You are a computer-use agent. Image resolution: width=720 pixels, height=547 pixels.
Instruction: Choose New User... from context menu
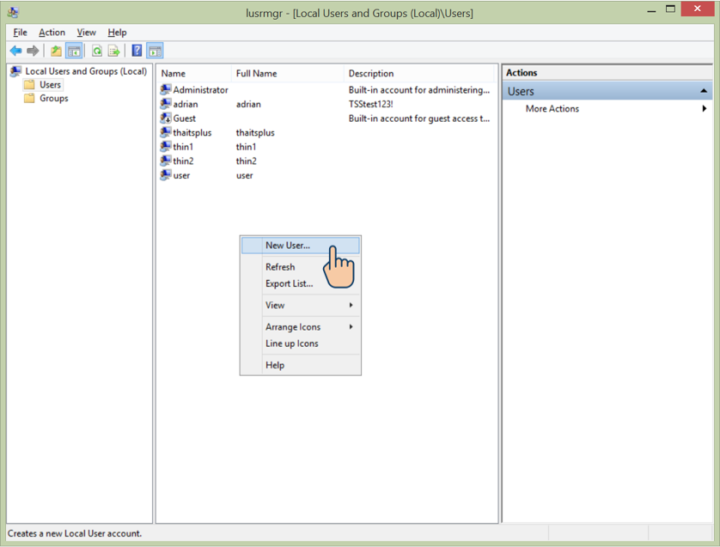(301, 245)
